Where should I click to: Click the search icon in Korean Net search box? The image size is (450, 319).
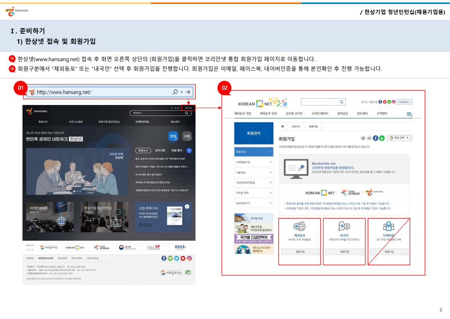[x=341, y=102]
